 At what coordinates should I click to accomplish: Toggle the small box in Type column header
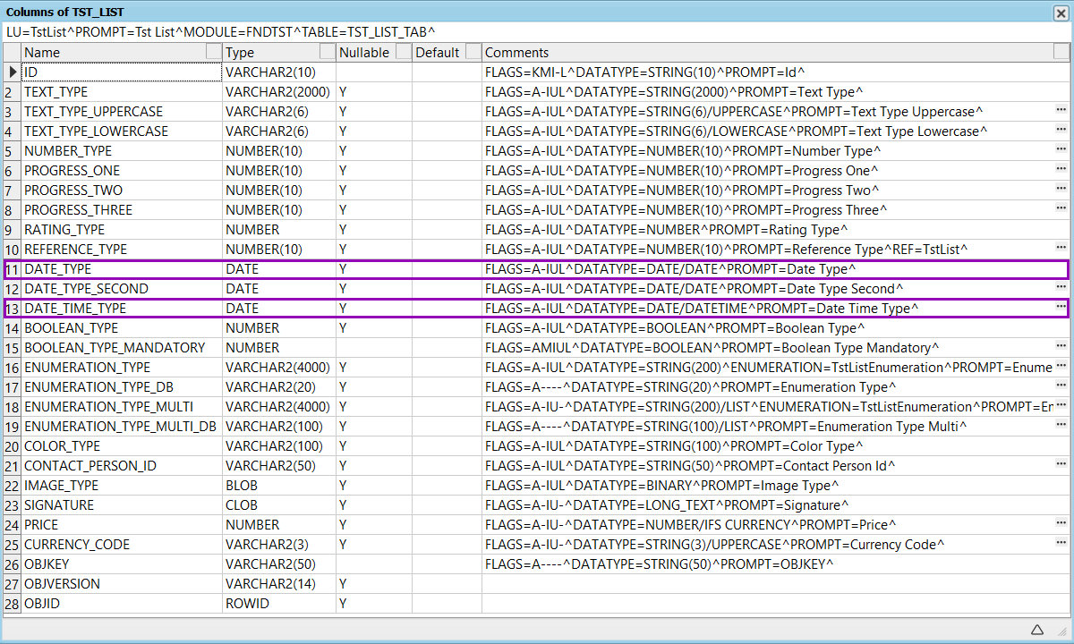(x=328, y=52)
